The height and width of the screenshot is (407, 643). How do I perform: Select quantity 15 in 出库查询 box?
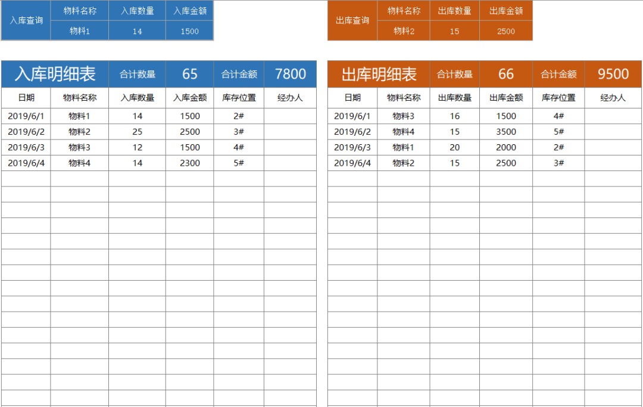point(454,31)
